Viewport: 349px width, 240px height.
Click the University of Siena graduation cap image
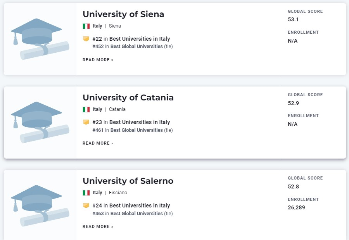click(40, 39)
